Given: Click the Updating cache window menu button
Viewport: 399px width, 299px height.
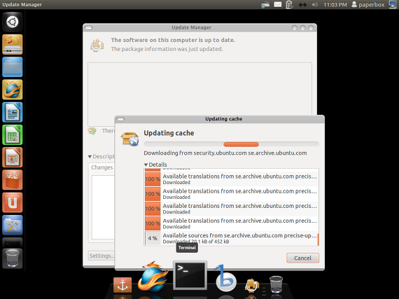Looking at the screenshot, I should (120, 119).
